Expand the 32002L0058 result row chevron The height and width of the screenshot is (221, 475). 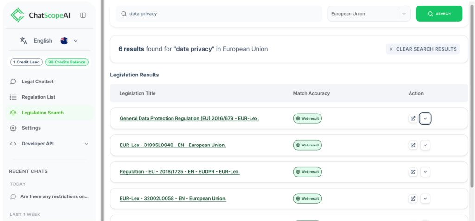tap(425, 199)
